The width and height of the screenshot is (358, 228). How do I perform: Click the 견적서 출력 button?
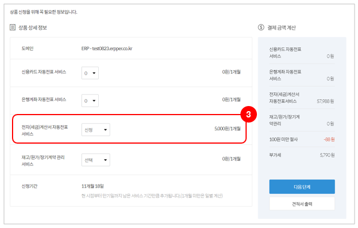tap(301, 203)
